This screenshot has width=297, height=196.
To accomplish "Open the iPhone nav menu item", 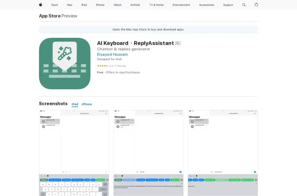I will click(x=100, y=5).
